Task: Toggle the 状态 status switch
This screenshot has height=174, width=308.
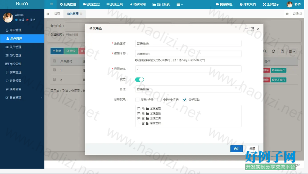Action: pos(139,79)
